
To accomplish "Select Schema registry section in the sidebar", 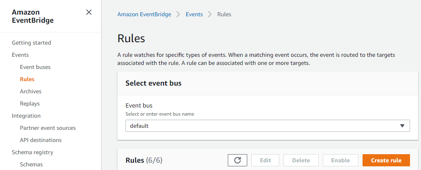I will pyautogui.click(x=32, y=152).
